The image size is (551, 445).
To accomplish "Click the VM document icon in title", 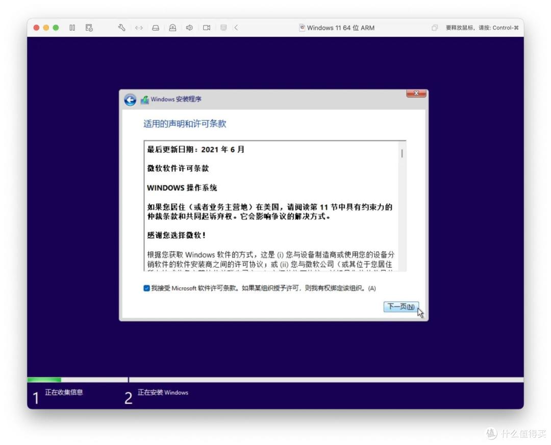I will click(302, 28).
